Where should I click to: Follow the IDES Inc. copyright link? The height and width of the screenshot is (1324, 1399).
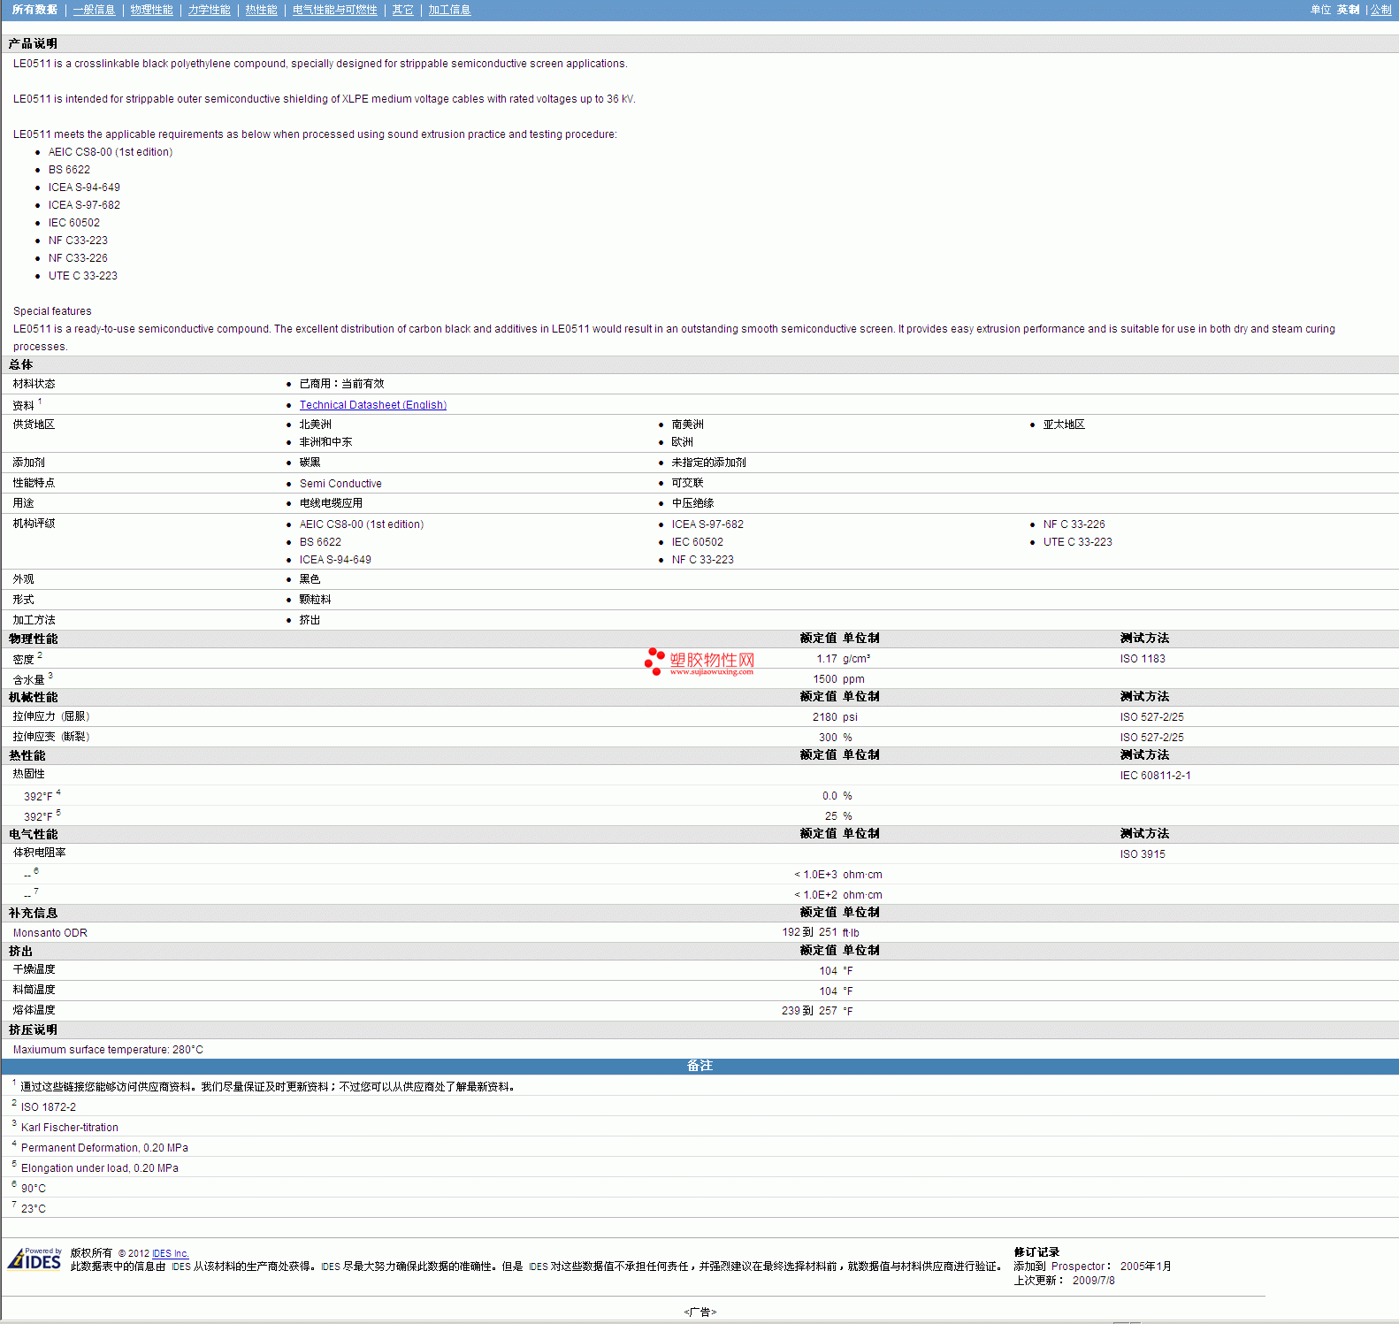pyautogui.click(x=171, y=1253)
